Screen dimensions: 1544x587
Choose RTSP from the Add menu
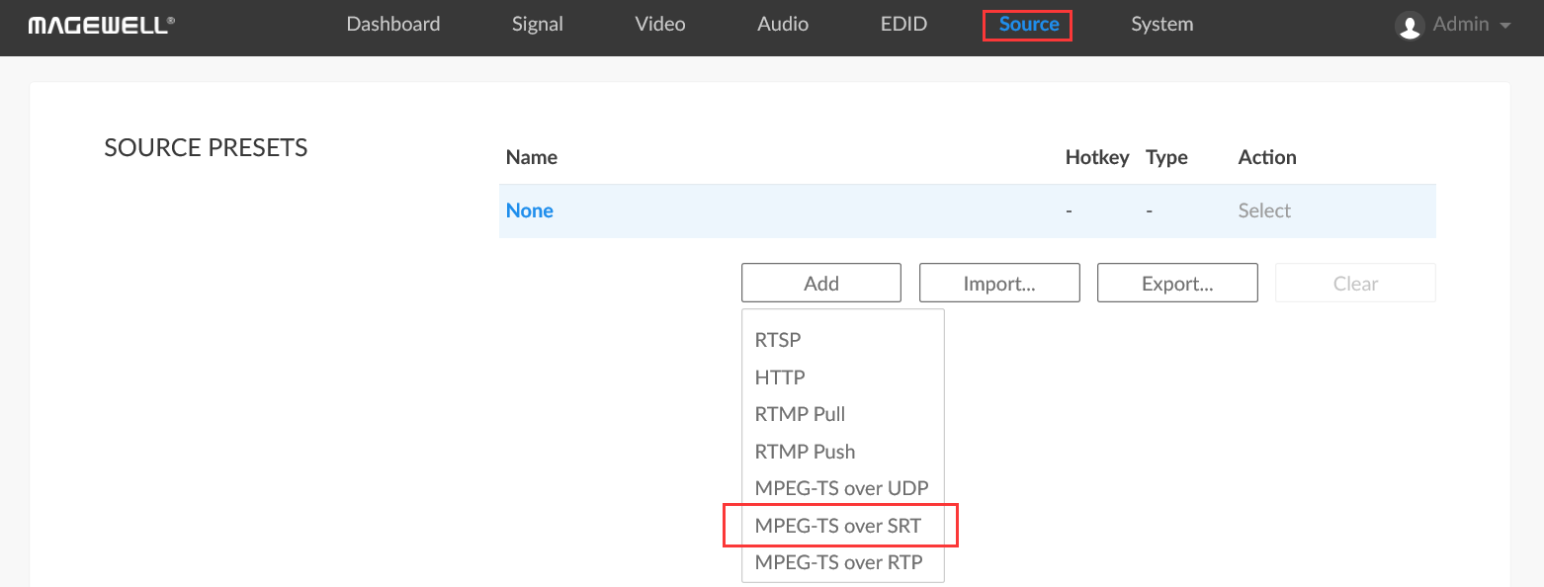click(778, 340)
